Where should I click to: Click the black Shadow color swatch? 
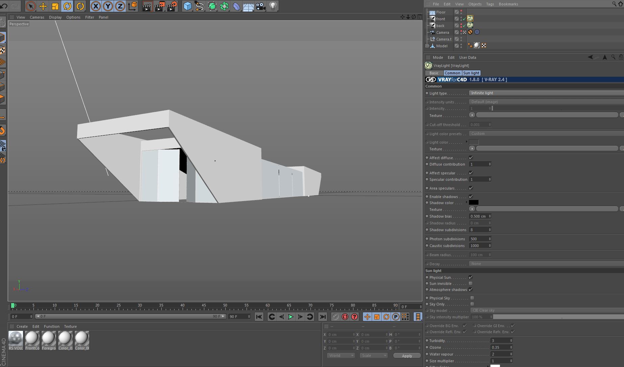pos(473,203)
